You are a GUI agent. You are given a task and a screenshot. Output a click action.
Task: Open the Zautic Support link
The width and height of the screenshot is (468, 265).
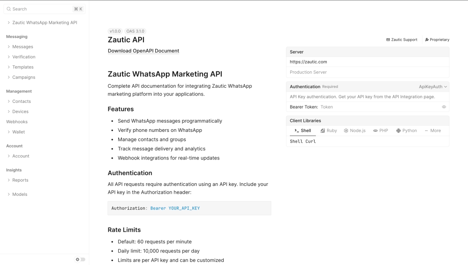404,40
